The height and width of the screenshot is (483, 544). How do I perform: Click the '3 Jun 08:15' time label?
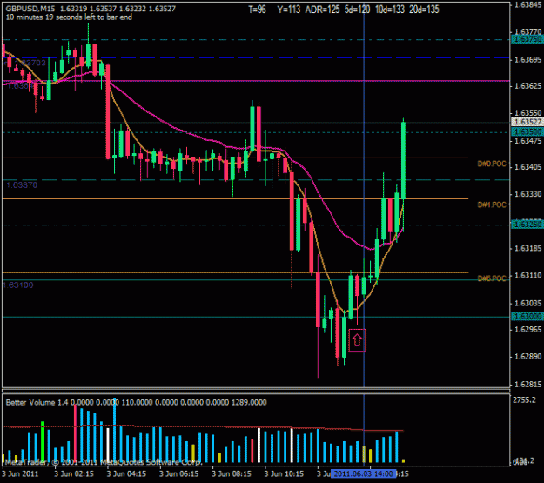point(232,473)
